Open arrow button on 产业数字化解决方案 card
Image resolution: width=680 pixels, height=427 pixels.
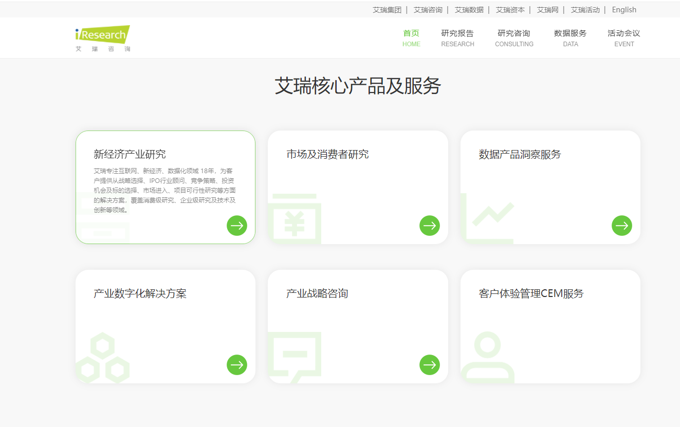(x=237, y=365)
